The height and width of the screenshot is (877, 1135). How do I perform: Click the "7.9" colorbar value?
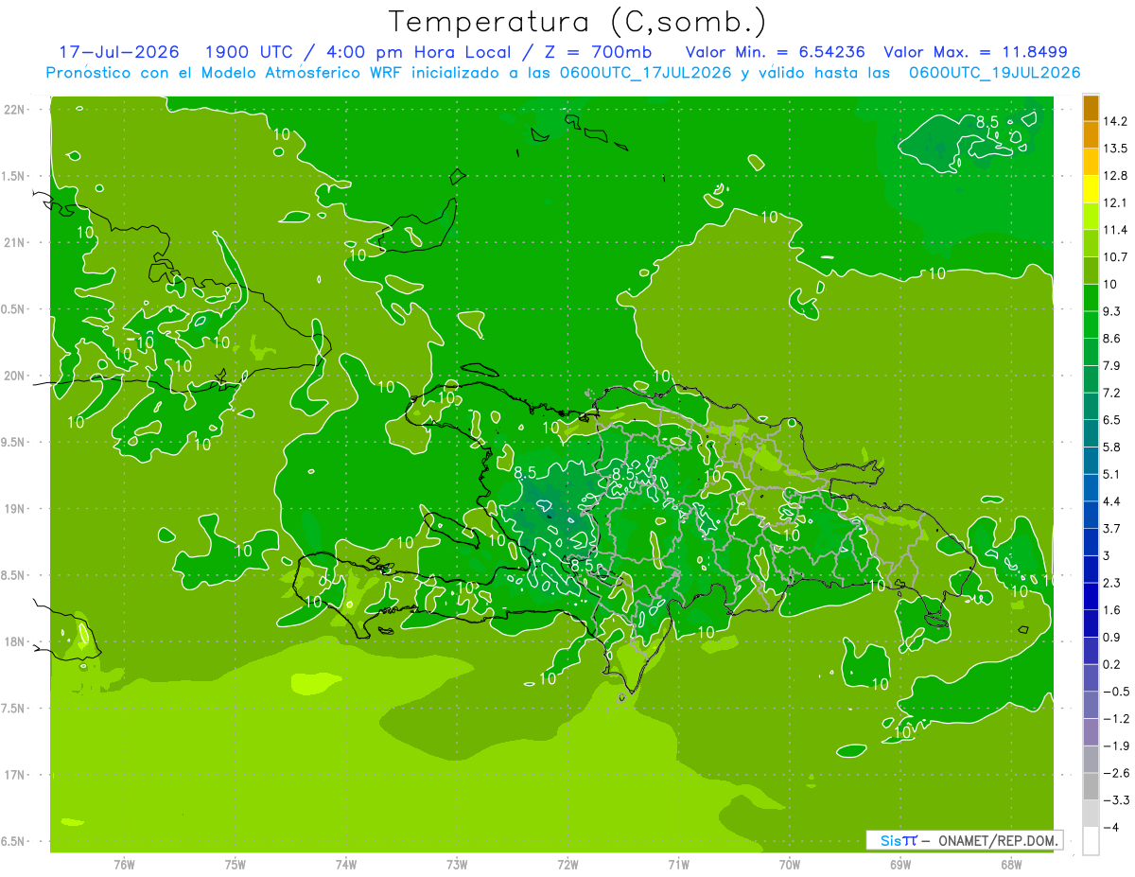coord(1110,365)
